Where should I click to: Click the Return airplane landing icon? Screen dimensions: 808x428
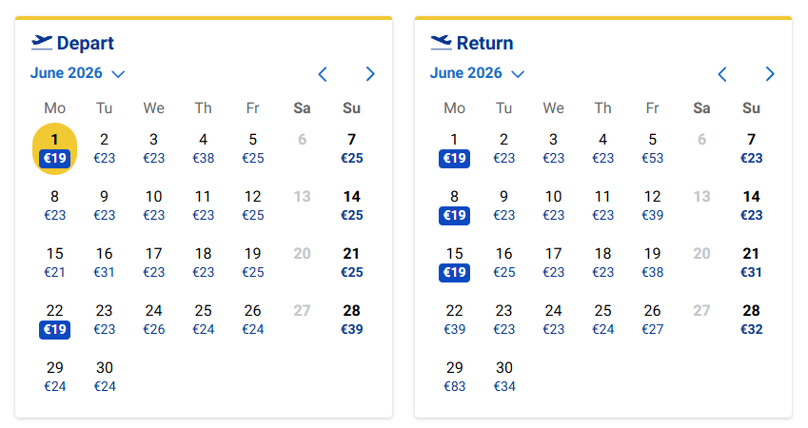coord(441,42)
